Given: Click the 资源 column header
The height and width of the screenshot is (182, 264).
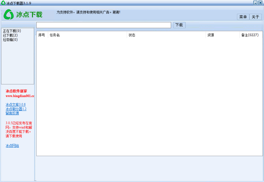Looking at the screenshot, I should (222, 35).
